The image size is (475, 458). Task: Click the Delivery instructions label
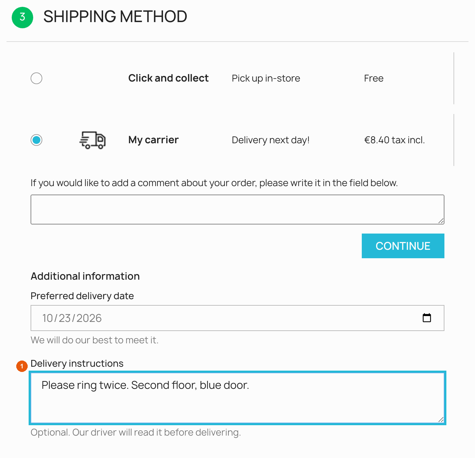77,363
